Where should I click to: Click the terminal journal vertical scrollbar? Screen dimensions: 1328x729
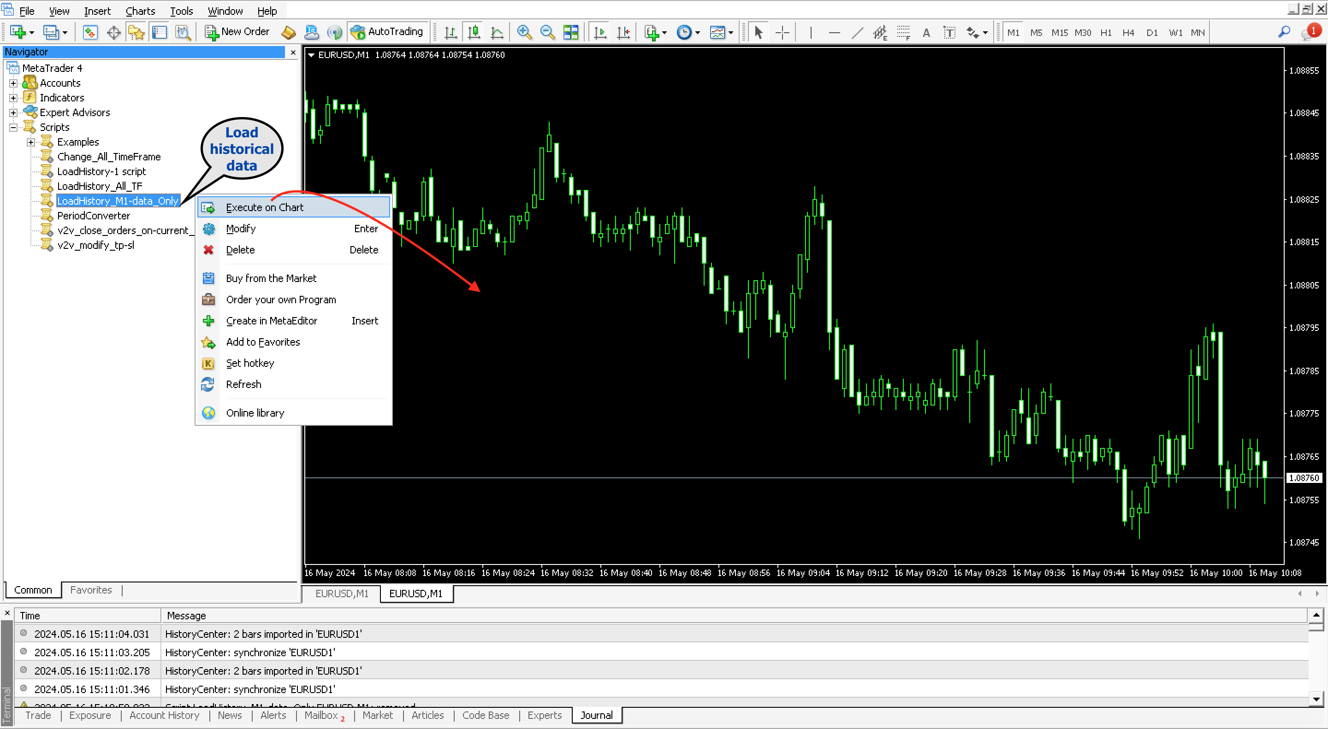pos(1316,662)
